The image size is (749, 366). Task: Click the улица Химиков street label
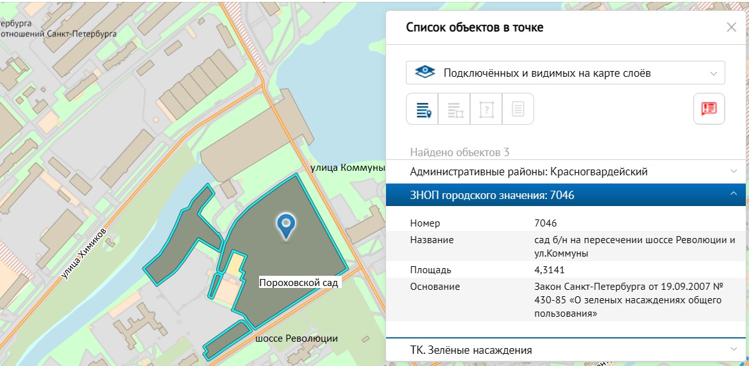tap(83, 254)
